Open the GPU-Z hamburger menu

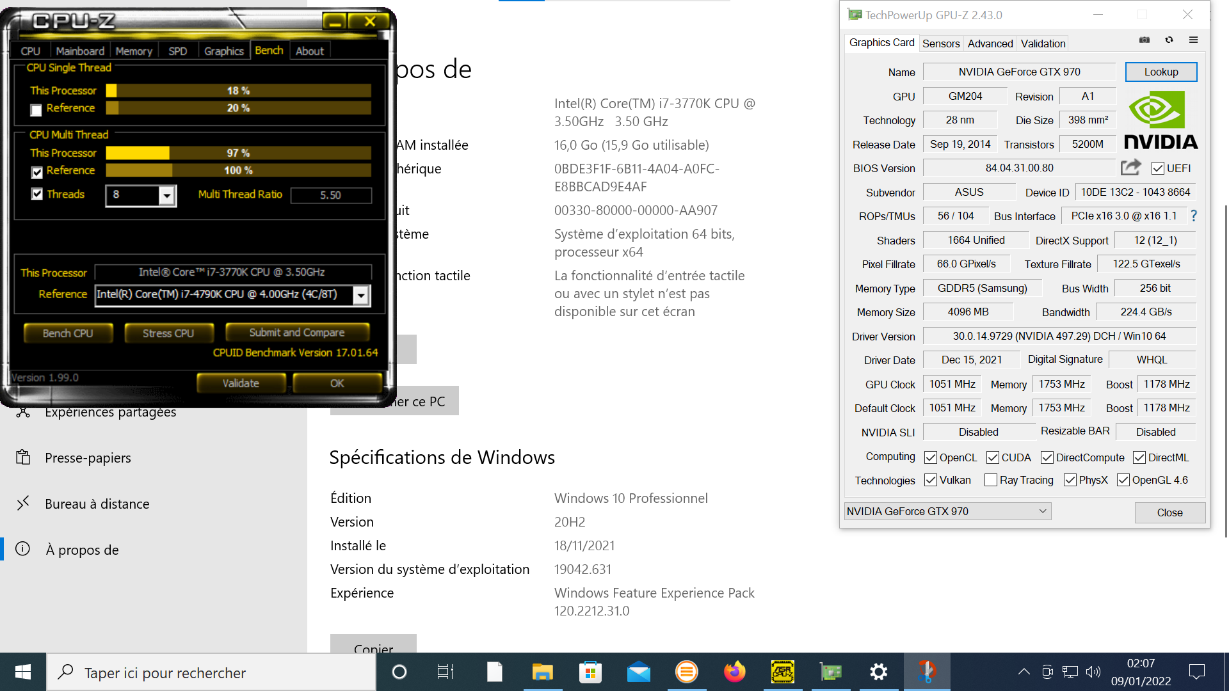click(x=1193, y=40)
